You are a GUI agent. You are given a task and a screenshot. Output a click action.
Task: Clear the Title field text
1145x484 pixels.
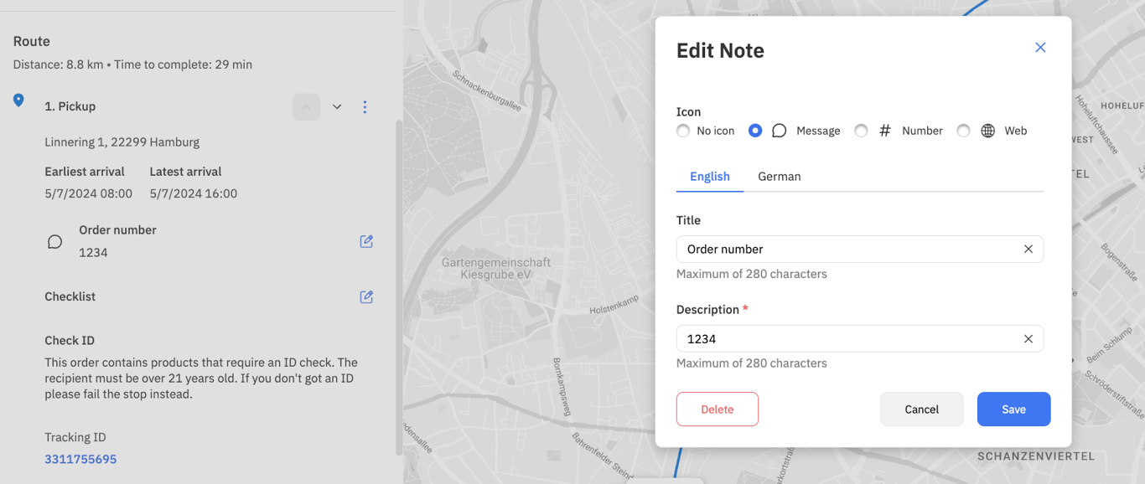pyautogui.click(x=1028, y=249)
